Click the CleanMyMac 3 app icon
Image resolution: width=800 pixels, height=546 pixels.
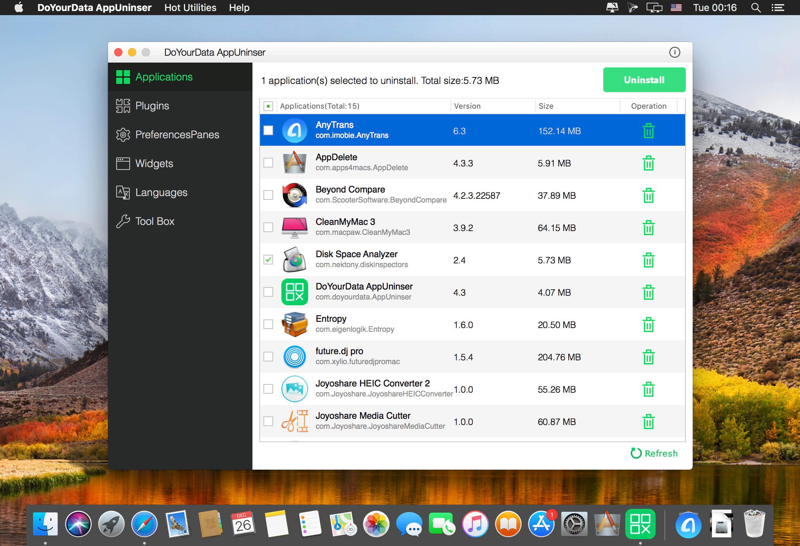[294, 227]
